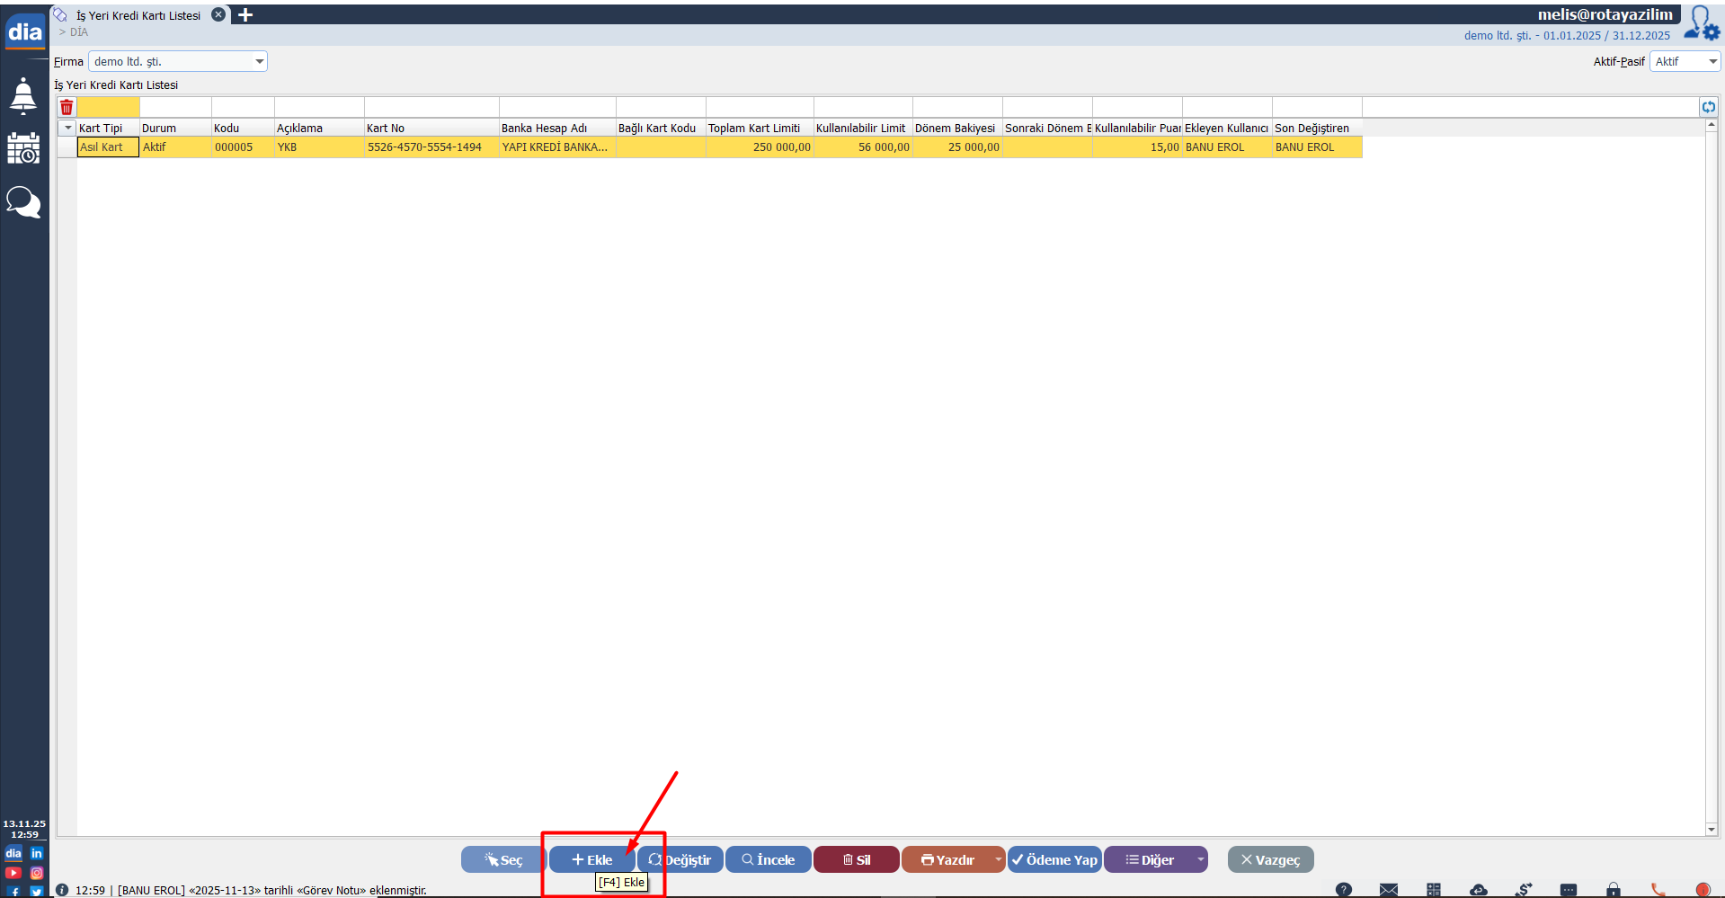
Task: Open the currency exchange dollar icon
Action: [x=1524, y=890]
